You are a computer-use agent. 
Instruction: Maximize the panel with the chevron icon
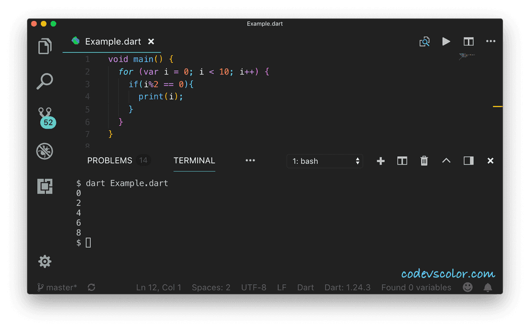[446, 161]
